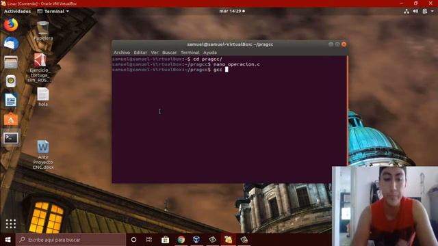
Task: Click the gcc command line in terminal
Action: tap(170, 70)
